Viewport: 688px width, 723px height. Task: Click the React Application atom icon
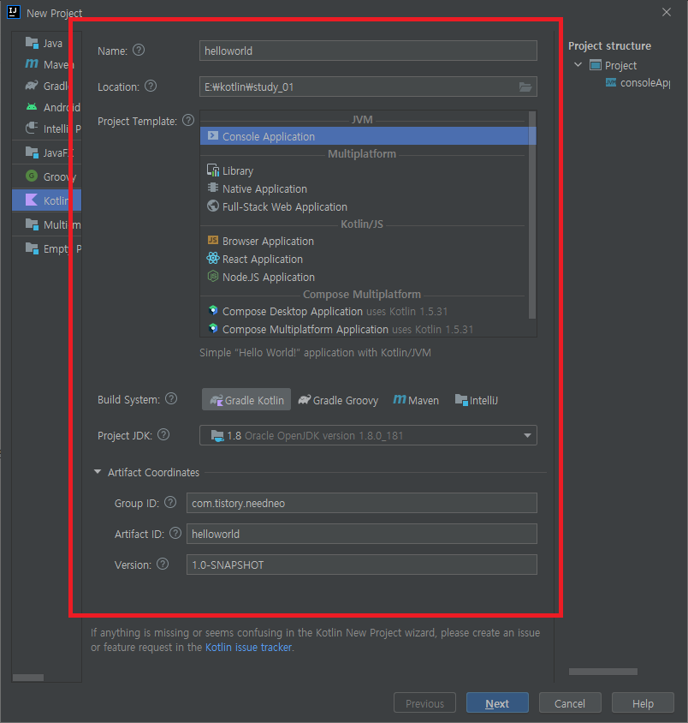[x=213, y=258]
